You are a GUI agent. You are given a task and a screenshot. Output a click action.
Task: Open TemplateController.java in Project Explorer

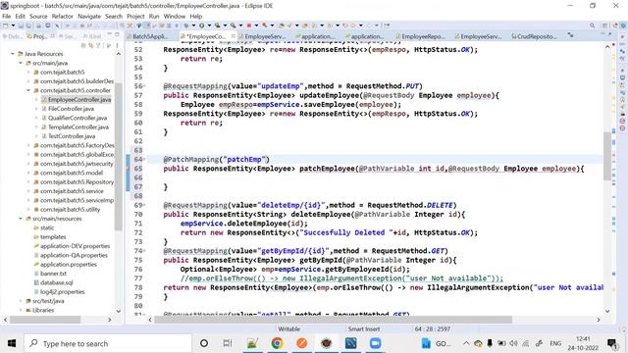click(x=78, y=127)
